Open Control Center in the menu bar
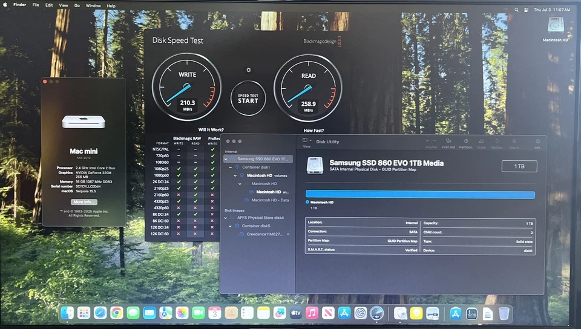This screenshot has height=329, width=581. coord(526,10)
